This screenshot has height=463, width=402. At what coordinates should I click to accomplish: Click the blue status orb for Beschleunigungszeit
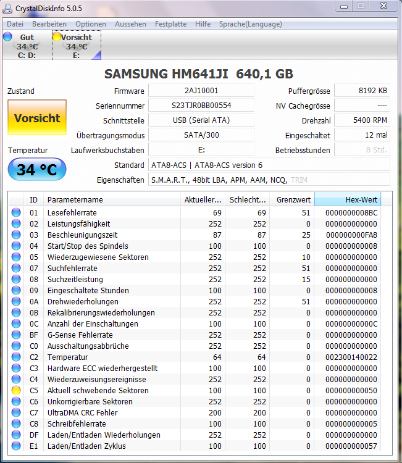click(16, 235)
